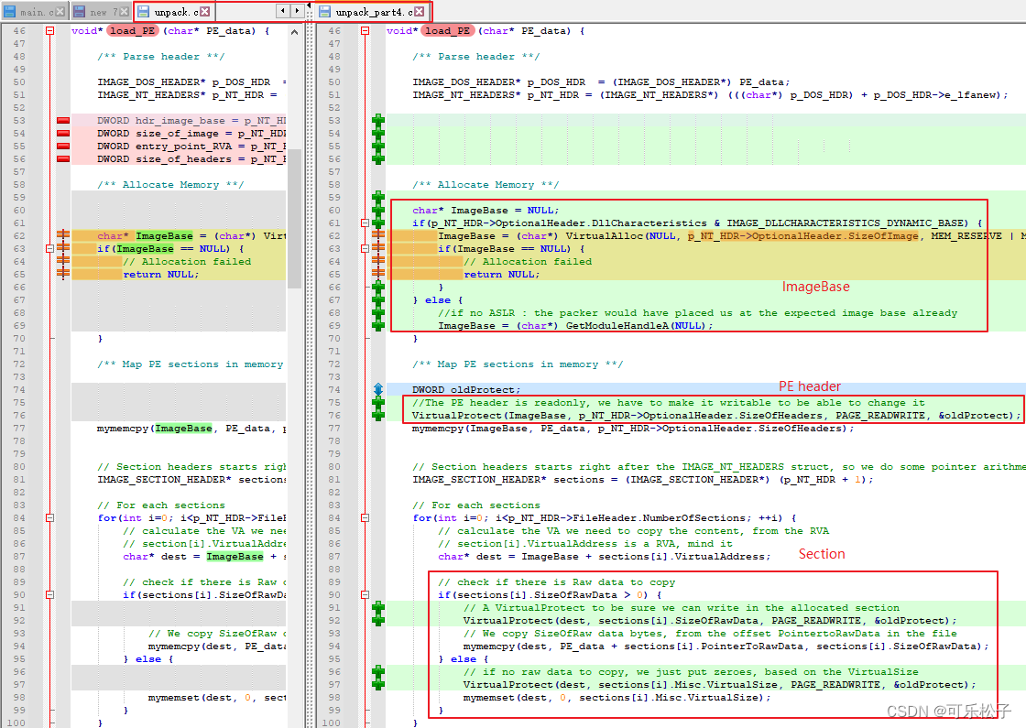
Task: Collapse load_PE fold at line 46 in unpack_part4.c
Action: [366, 31]
